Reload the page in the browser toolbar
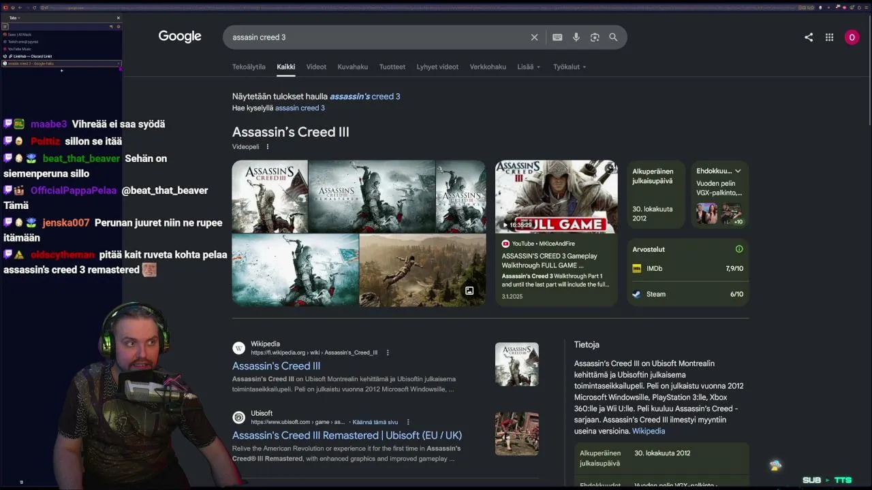 33,7
